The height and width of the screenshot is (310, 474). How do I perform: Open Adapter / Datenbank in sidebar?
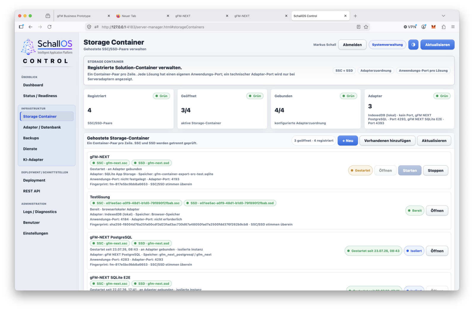(42, 127)
